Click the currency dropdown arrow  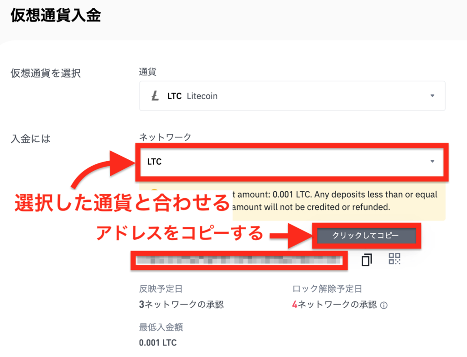pyautogui.click(x=432, y=96)
